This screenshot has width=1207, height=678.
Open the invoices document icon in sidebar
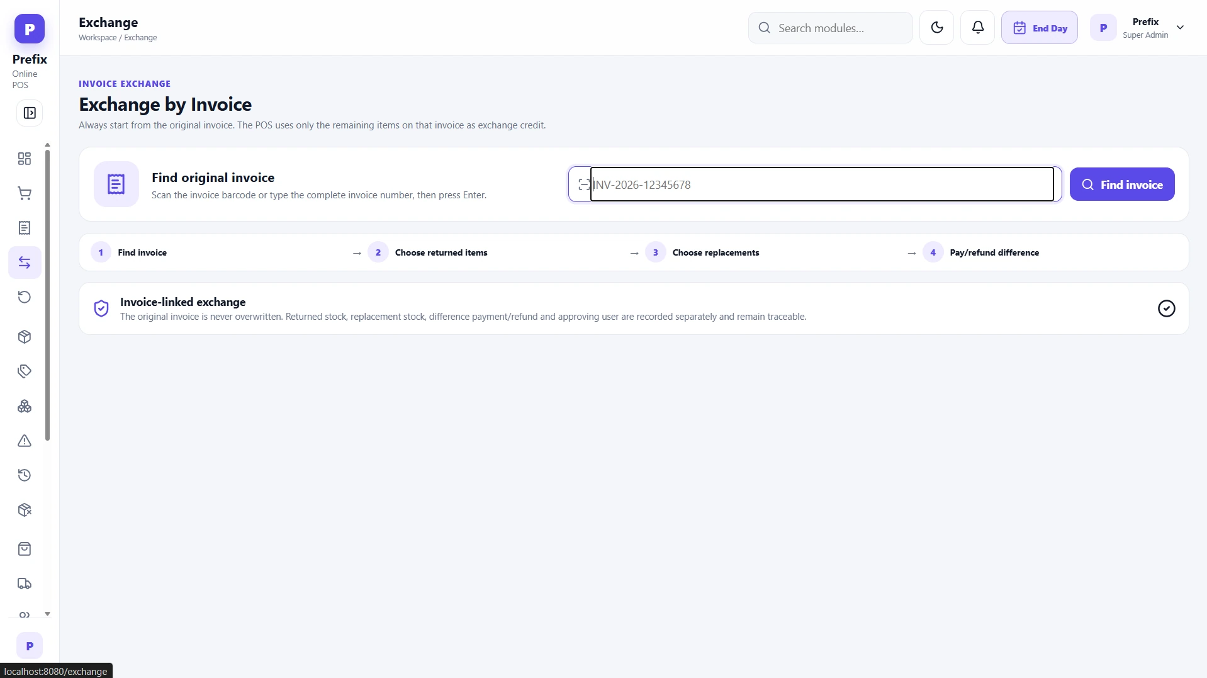(25, 228)
